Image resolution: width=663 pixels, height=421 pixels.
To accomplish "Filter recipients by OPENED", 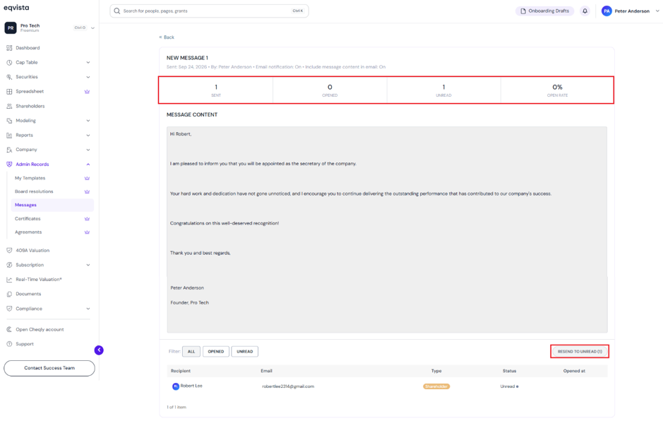I will (216, 352).
